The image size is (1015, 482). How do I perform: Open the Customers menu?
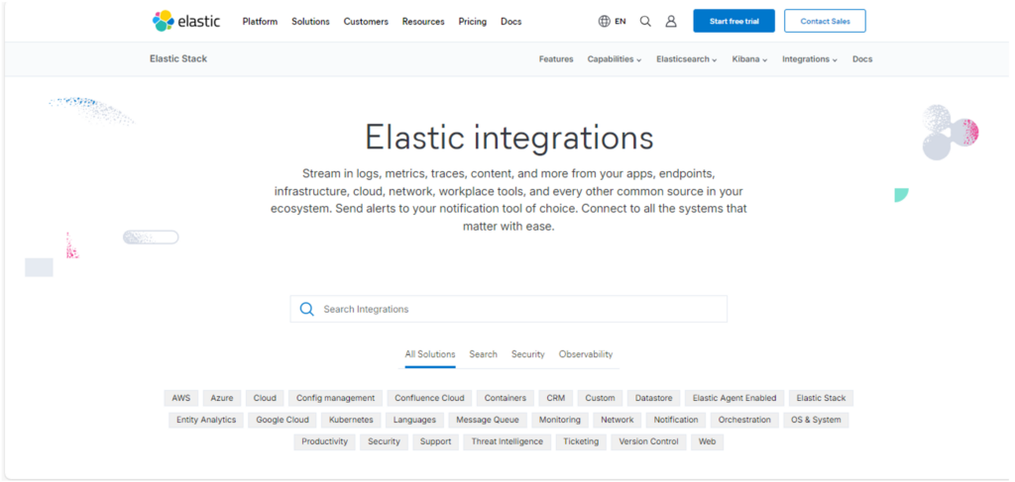point(366,22)
